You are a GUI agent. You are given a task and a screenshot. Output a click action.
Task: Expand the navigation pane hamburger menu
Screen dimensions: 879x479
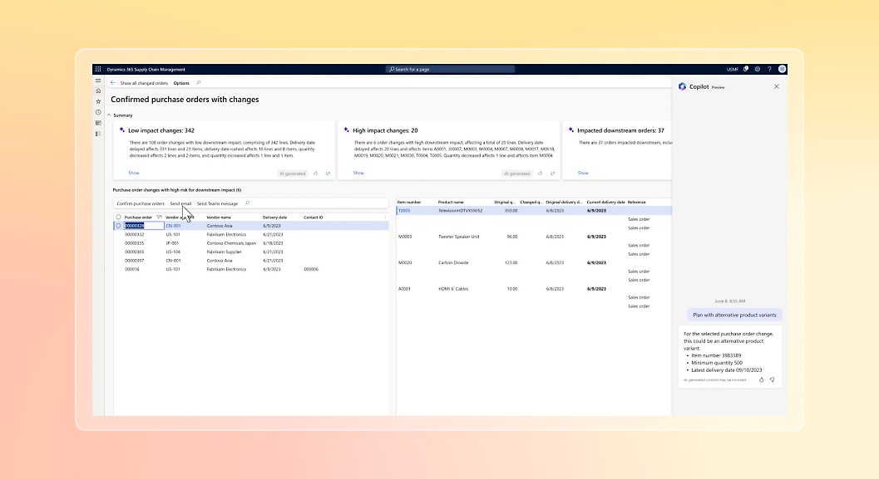pos(98,81)
